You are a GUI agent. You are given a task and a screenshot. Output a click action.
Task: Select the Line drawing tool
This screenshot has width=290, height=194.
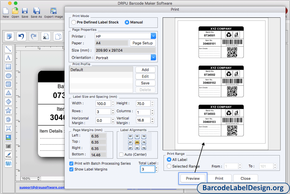point(8,49)
